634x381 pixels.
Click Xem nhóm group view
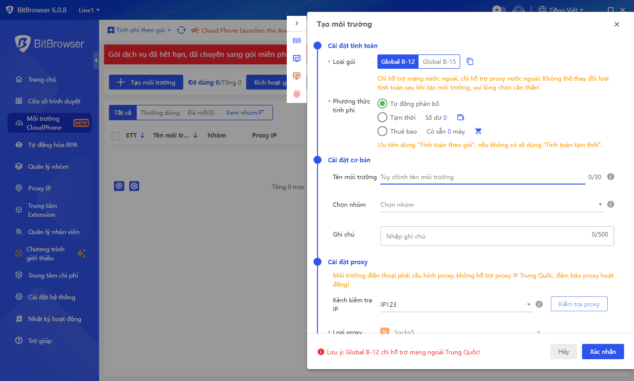point(246,113)
